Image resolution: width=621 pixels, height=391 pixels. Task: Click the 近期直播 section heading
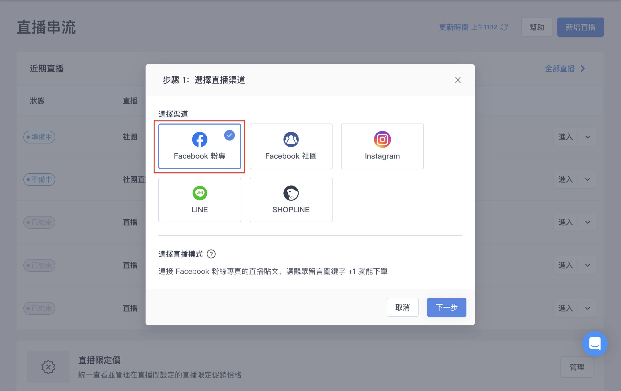click(x=47, y=69)
